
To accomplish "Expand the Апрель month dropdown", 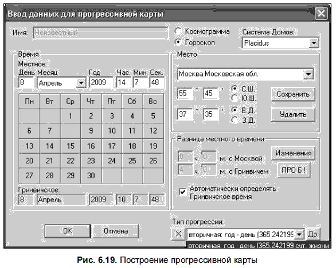I will tap(81, 83).
